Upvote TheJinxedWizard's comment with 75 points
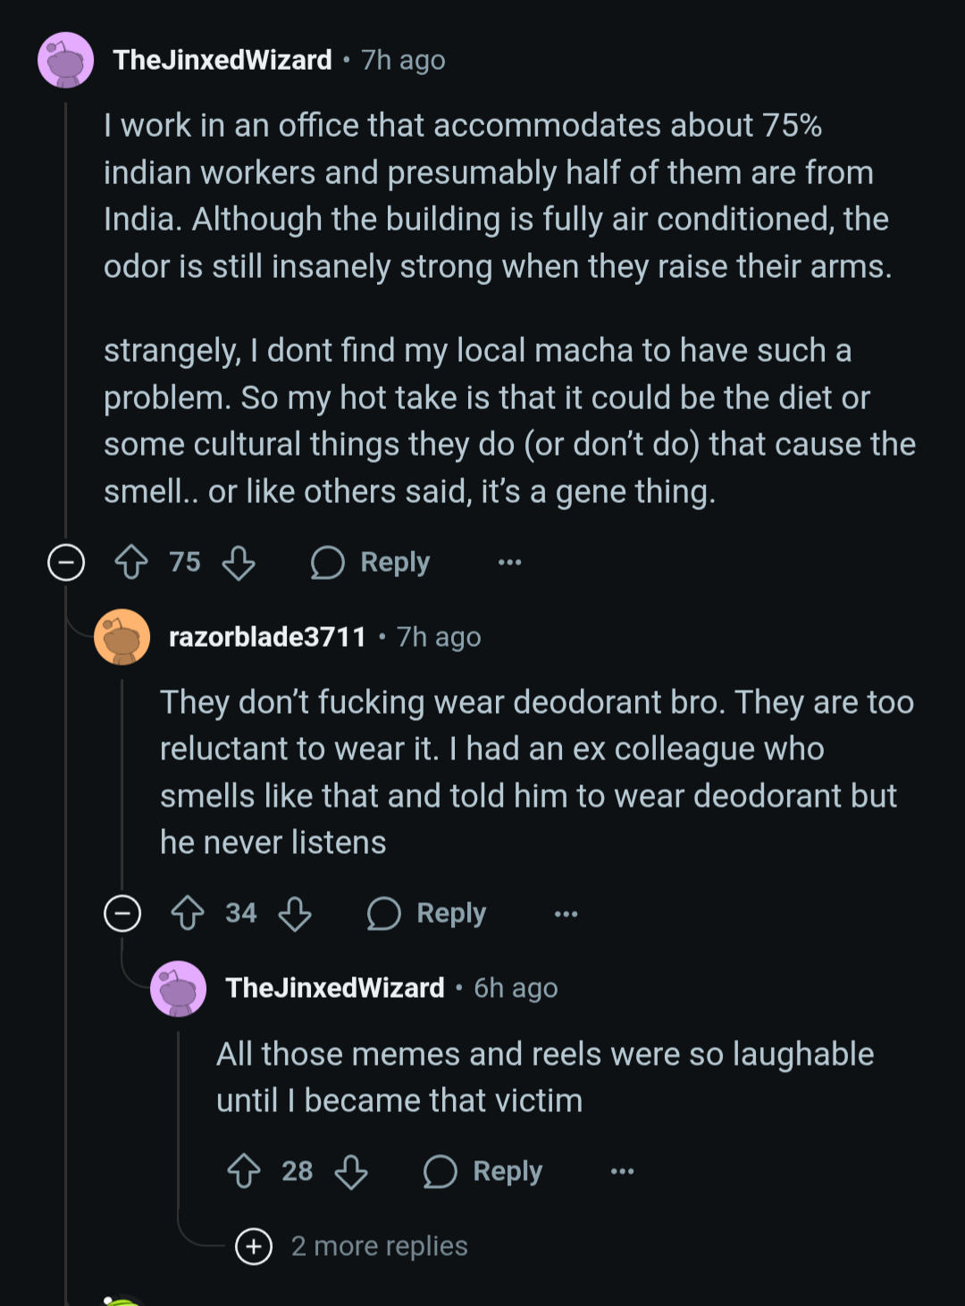Viewport: 965px width, 1306px height. tap(131, 563)
